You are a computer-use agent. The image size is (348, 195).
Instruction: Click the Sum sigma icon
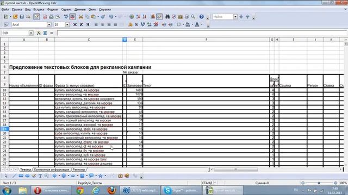[x=45, y=33]
